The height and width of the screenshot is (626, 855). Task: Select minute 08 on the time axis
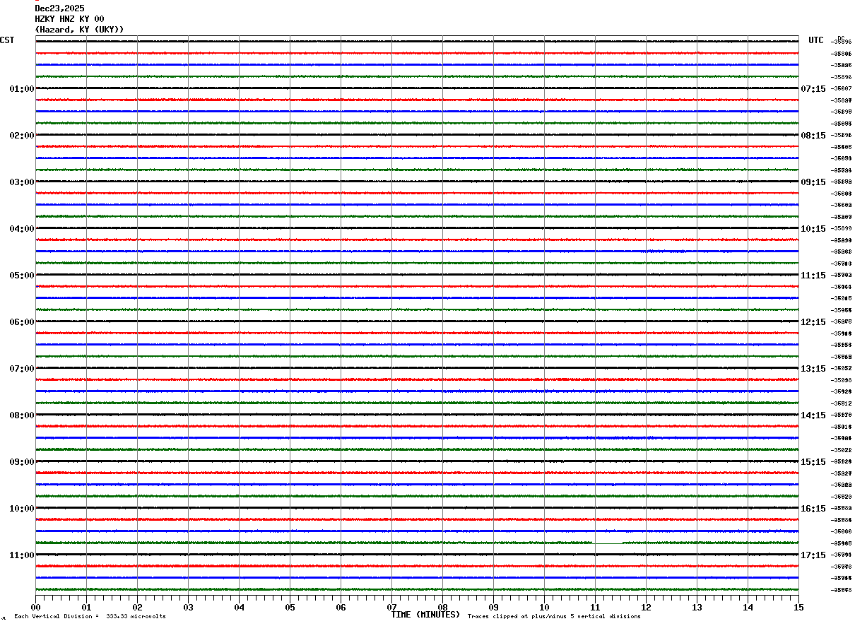(x=442, y=607)
